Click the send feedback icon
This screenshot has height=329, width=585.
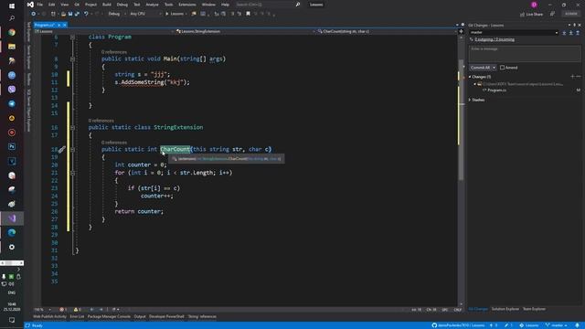click(552, 15)
